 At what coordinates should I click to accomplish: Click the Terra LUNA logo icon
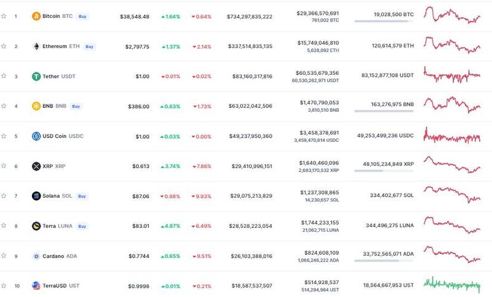point(36,226)
